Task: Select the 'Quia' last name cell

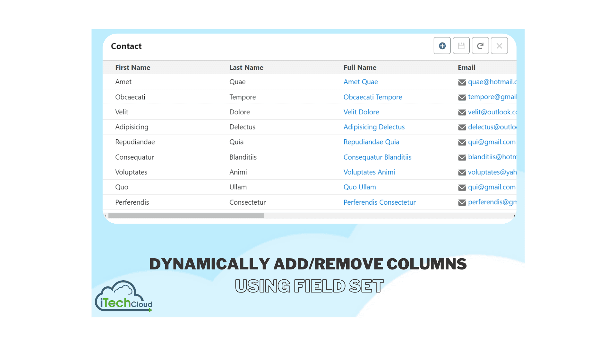Action: (x=236, y=142)
